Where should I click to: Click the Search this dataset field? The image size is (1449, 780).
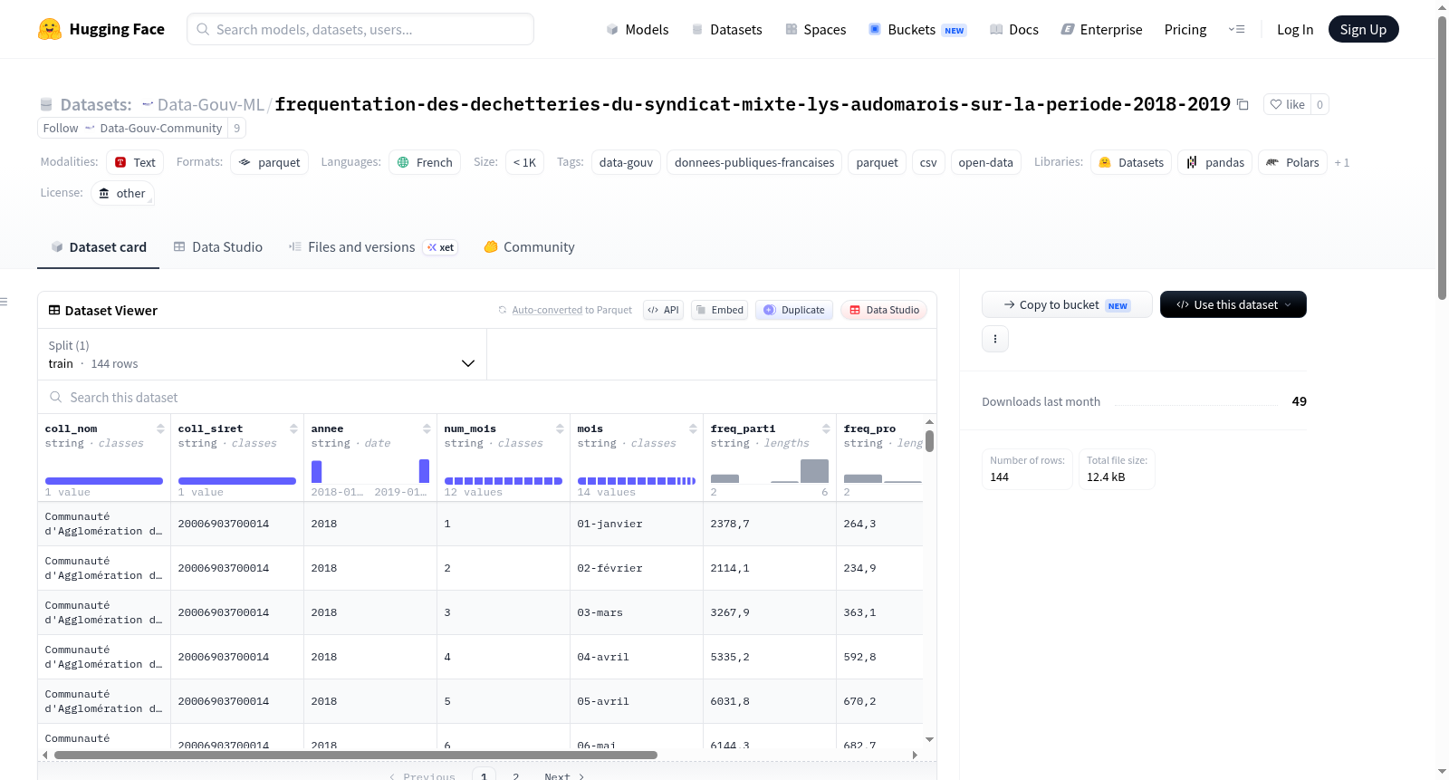click(x=487, y=397)
